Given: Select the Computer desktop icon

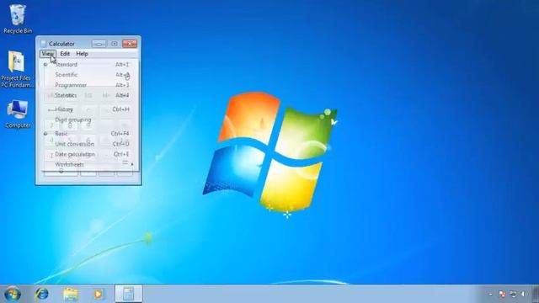Looking at the screenshot, I should 18,114.
